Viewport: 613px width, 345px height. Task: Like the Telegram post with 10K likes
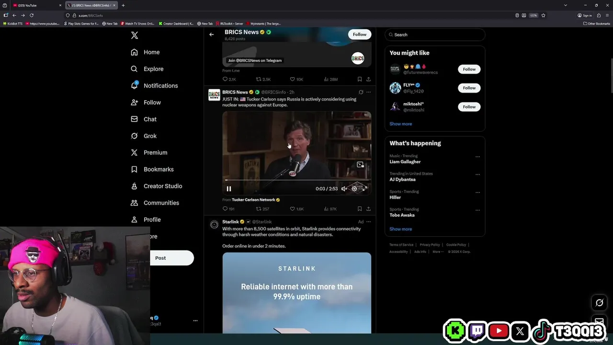(x=296, y=80)
